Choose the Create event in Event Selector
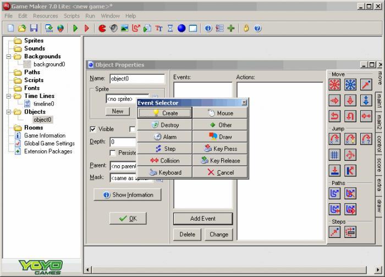The width and height of the screenshot is (385, 277). point(165,113)
